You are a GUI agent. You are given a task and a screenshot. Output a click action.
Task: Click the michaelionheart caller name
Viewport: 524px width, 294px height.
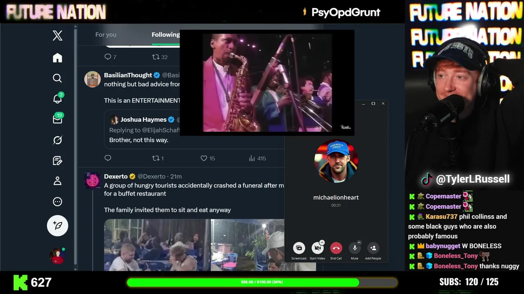(336, 197)
